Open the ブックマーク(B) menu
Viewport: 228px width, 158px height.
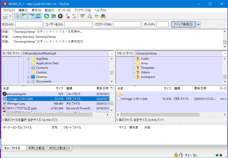point(82,10)
